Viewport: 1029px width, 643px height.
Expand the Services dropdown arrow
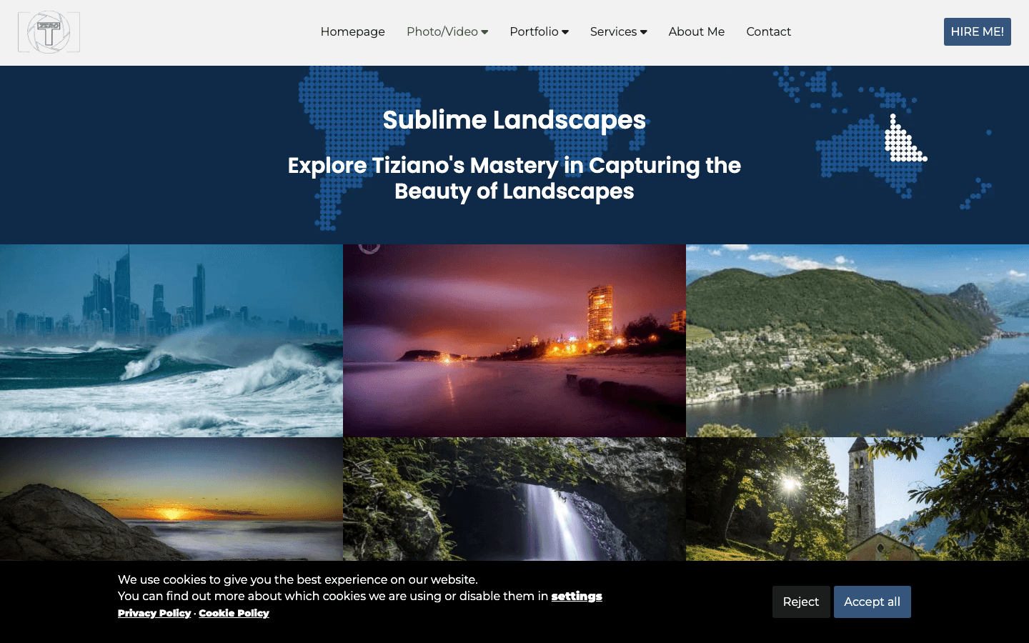coord(644,32)
